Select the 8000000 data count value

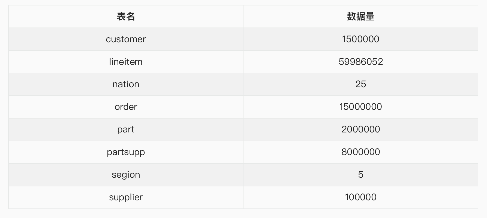360,152
